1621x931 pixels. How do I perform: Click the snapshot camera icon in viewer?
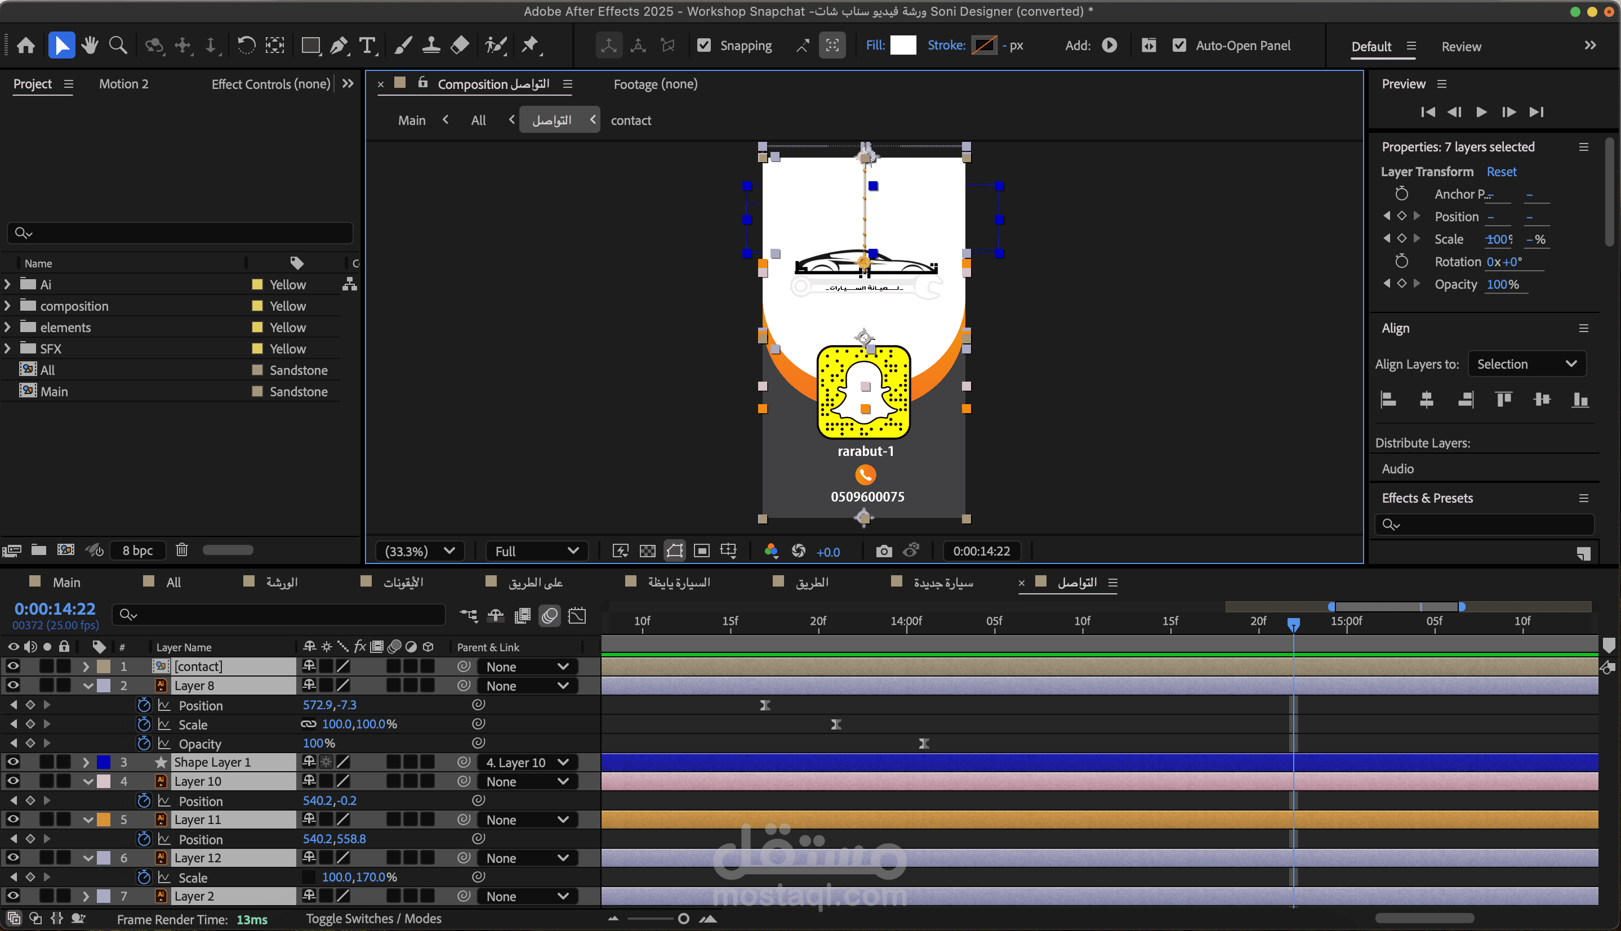[x=883, y=551]
